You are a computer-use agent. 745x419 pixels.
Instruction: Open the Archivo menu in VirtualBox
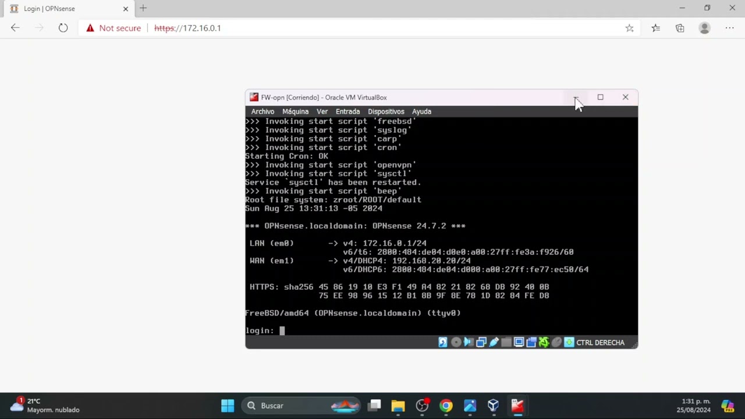coord(262,111)
